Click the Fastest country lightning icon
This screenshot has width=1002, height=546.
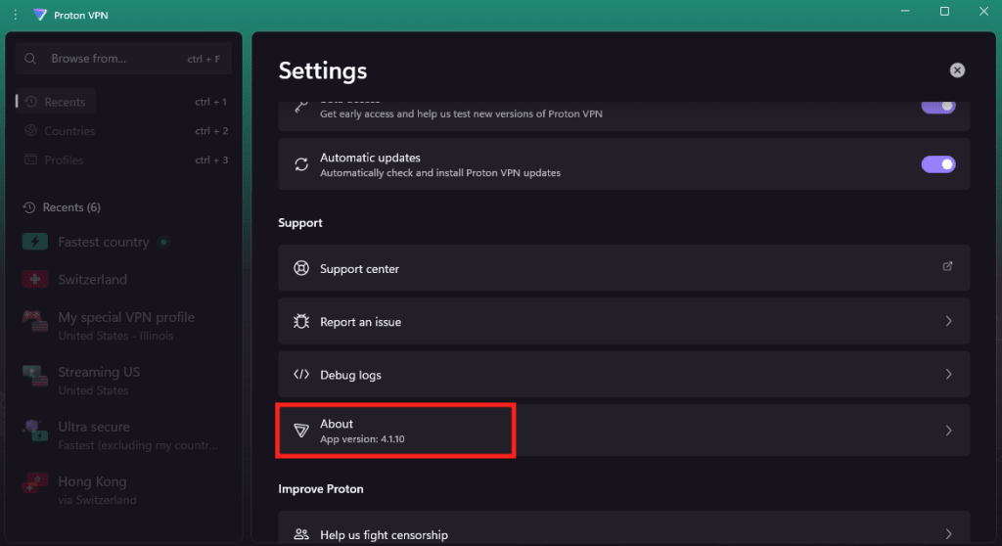pos(35,242)
